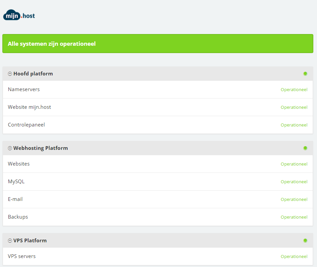Click the 'Alle systemen zijn operationeel' banner
Viewport: 317px width, 267px height.
point(157,44)
